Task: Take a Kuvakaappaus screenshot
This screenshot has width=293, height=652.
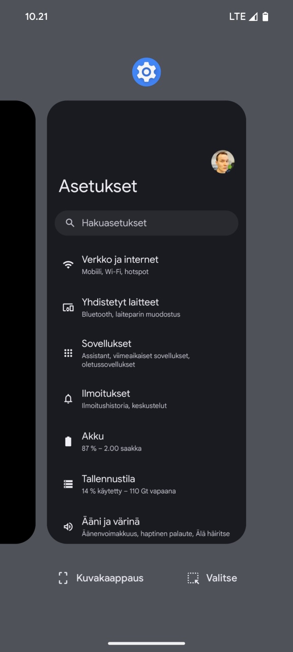Action: click(x=101, y=578)
